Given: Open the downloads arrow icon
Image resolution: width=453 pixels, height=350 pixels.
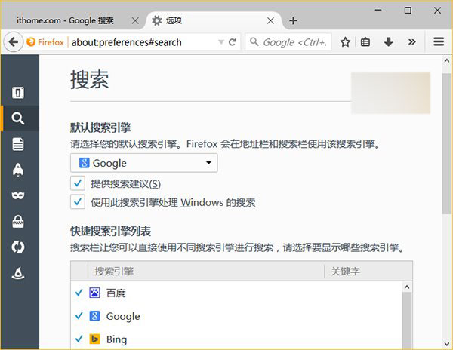Looking at the screenshot, I should tap(388, 42).
